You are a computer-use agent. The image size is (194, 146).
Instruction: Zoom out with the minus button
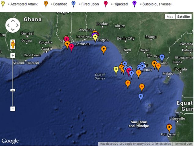click(x=13, y=109)
